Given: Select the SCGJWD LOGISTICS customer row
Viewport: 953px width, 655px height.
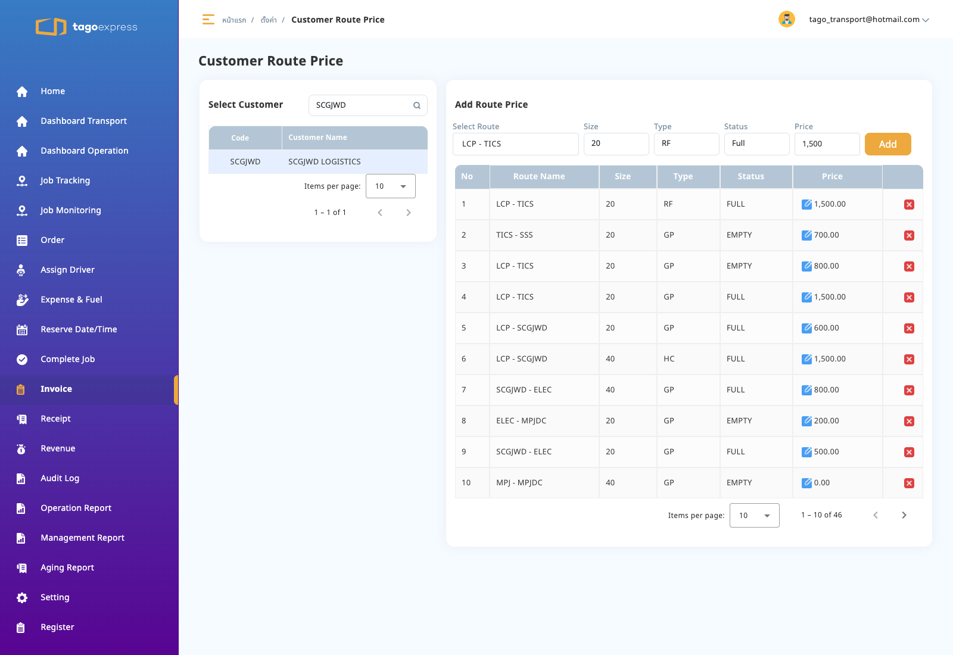Looking at the screenshot, I should 318,162.
